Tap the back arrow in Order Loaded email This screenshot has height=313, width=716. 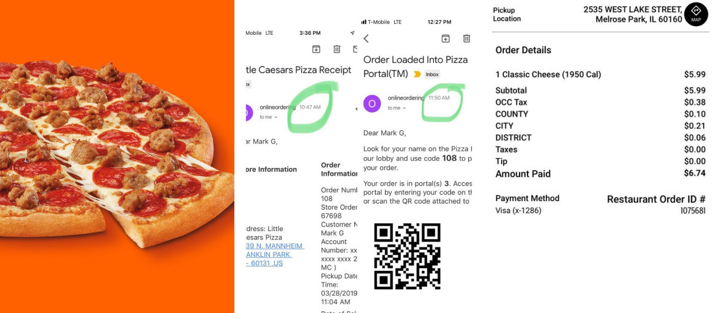tap(366, 39)
